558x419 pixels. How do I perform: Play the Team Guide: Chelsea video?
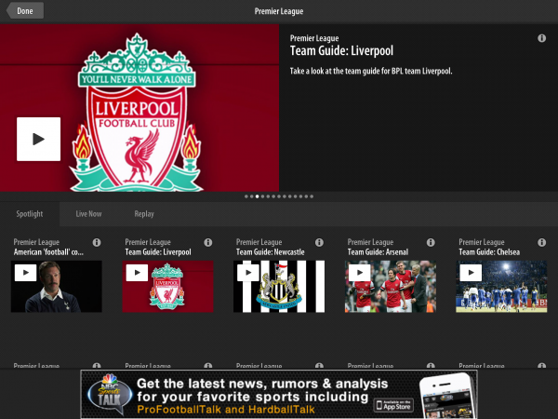coord(471,273)
